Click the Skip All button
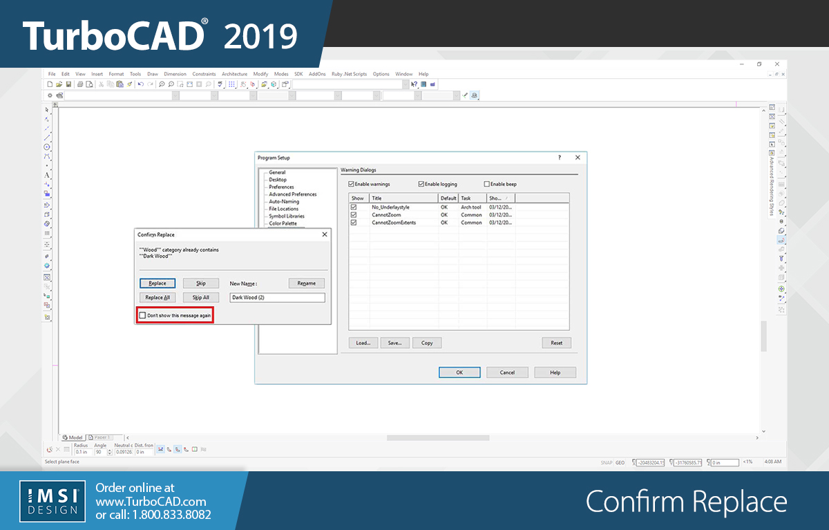The image size is (829, 530). click(201, 297)
